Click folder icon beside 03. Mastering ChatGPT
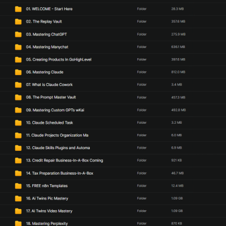The width and height of the screenshot is (226, 226). point(18,34)
